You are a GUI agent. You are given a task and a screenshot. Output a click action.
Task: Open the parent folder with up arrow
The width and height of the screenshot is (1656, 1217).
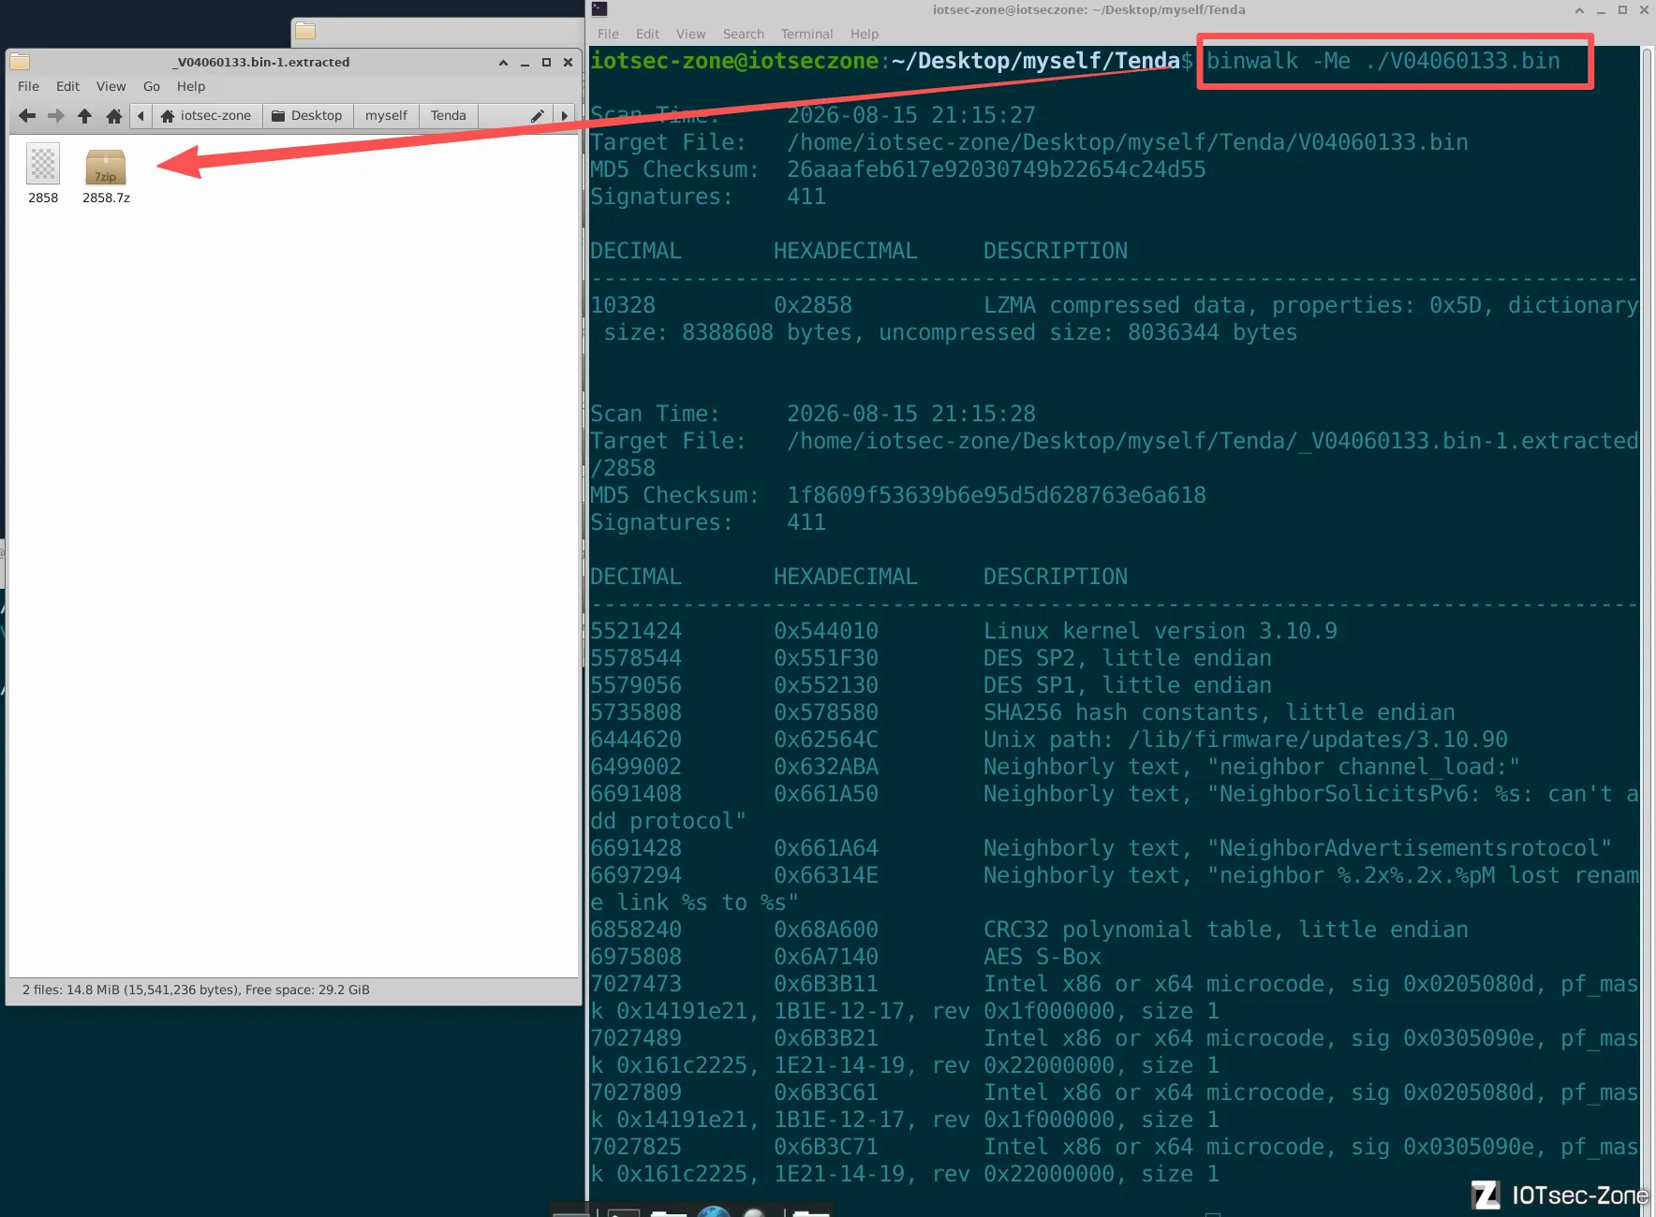pyautogui.click(x=84, y=116)
